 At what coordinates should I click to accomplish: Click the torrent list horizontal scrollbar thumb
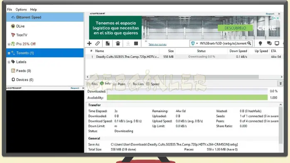[x=174, y=77]
